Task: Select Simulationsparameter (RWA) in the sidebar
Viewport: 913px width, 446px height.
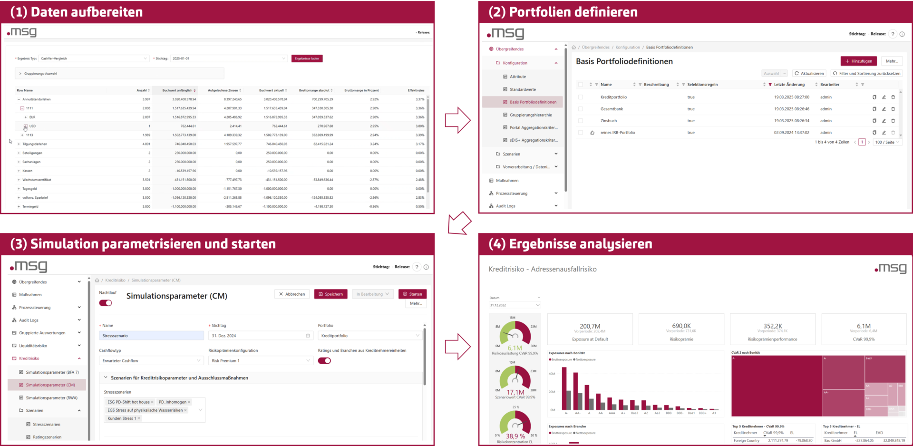Action: click(x=52, y=398)
